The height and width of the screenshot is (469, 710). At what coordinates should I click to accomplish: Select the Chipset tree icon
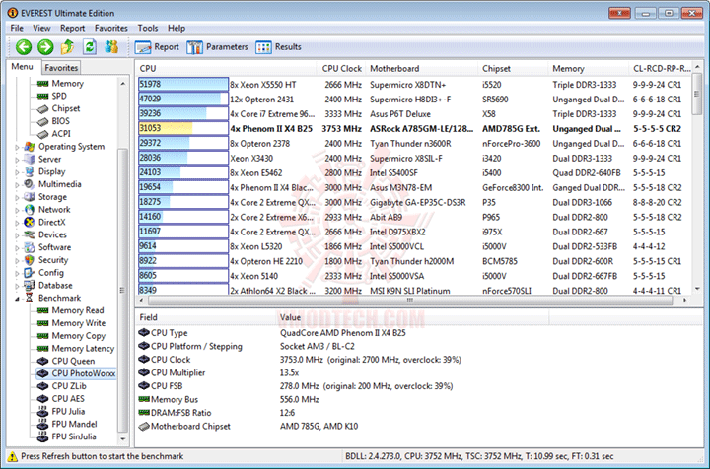coord(43,109)
